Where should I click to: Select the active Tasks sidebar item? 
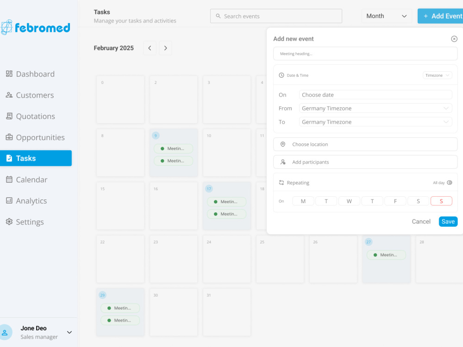(36, 158)
